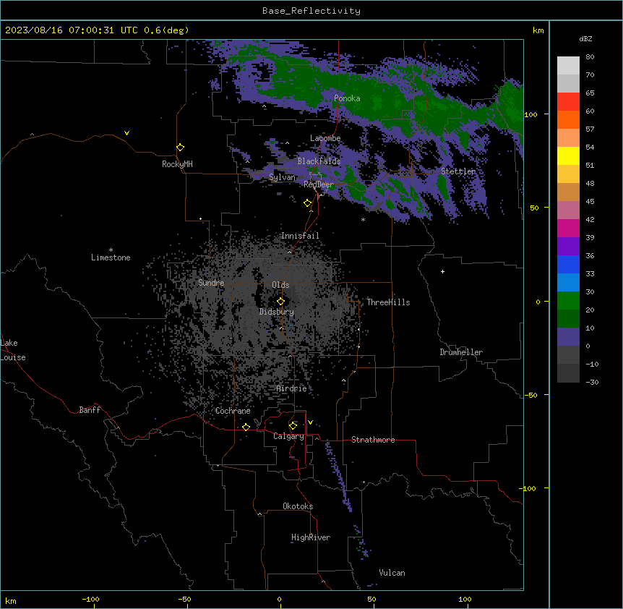Click the 50 tick on right axis
This screenshot has width=623, height=609.
(x=534, y=208)
